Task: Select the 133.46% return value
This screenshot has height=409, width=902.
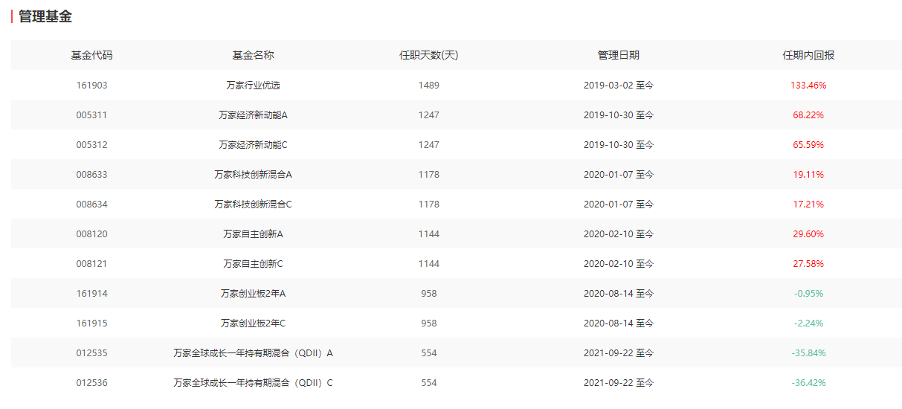Action: click(x=808, y=86)
